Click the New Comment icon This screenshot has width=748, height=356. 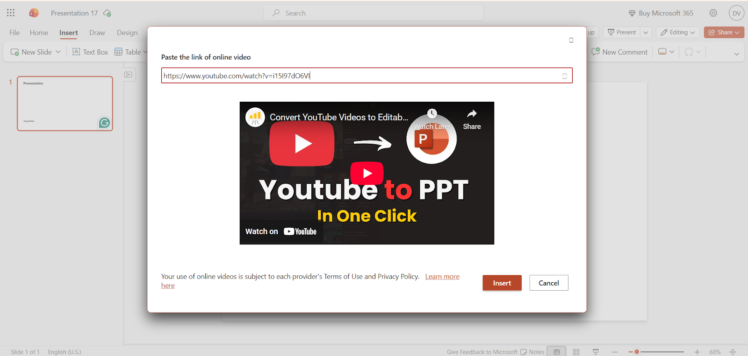[x=596, y=52]
